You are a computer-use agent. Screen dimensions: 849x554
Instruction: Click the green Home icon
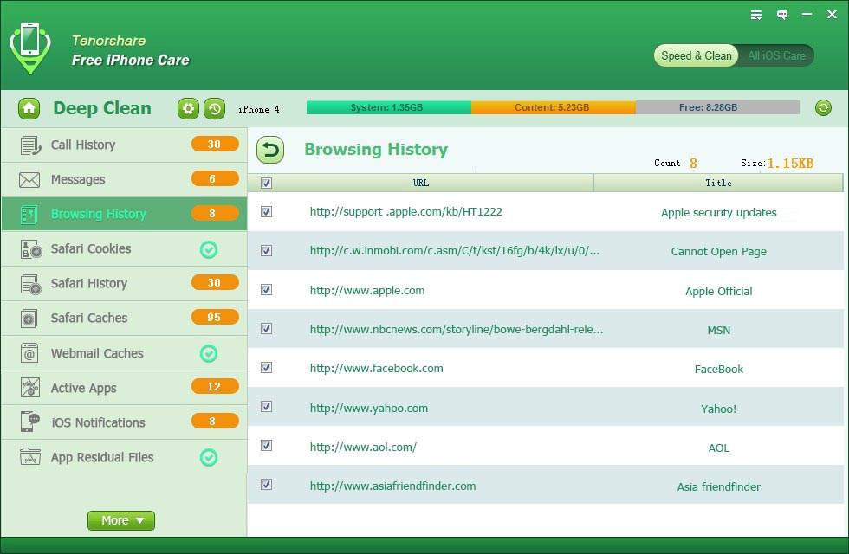(x=29, y=108)
